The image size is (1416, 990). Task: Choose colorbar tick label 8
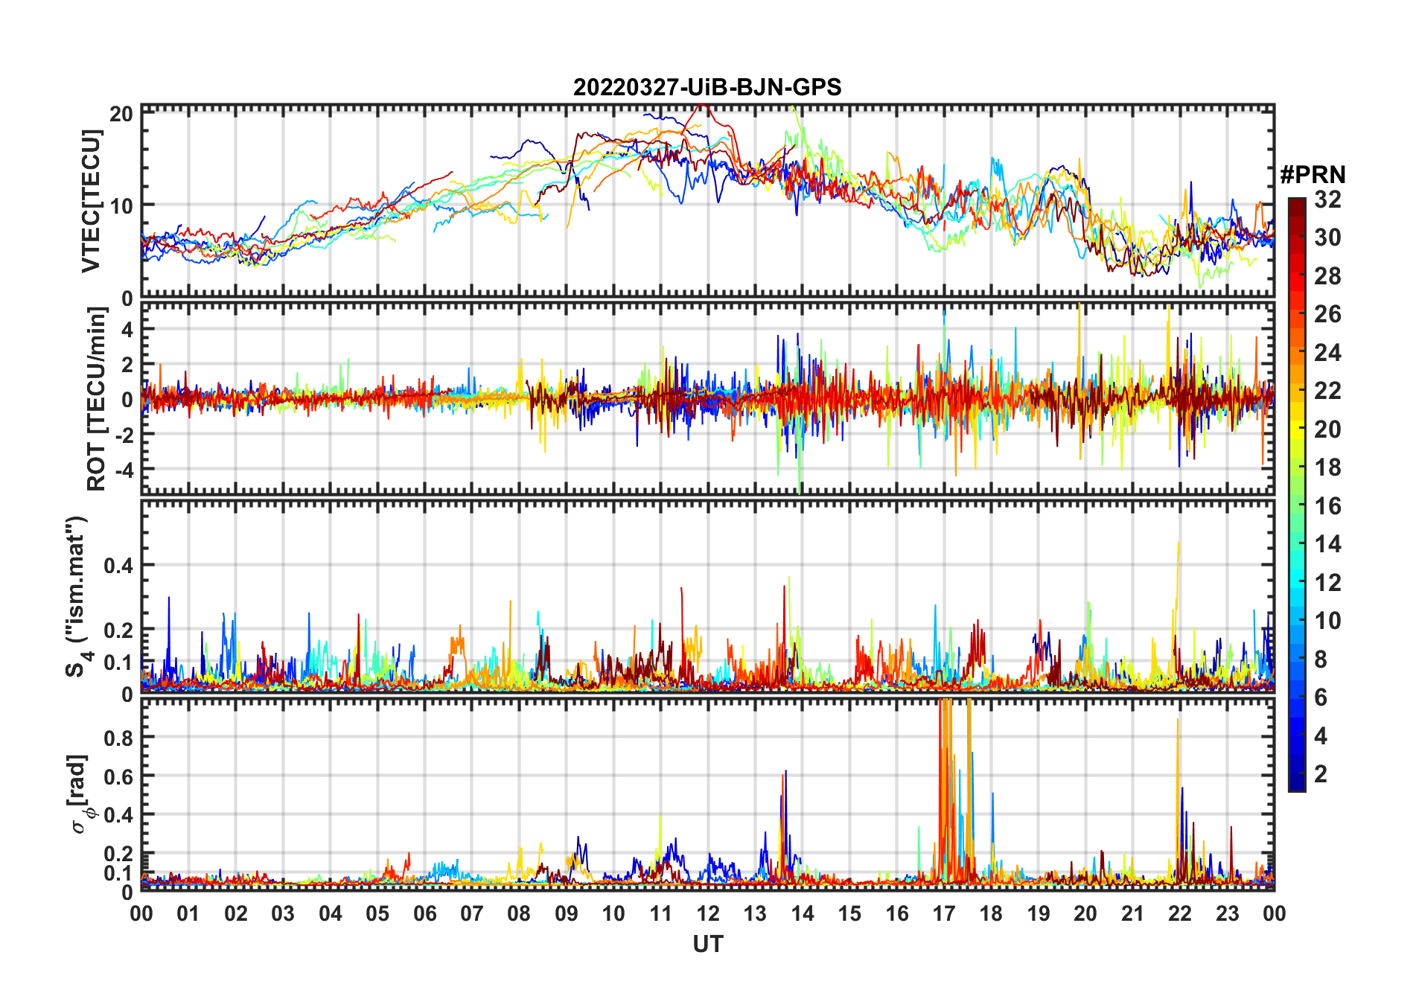[x=1321, y=659]
